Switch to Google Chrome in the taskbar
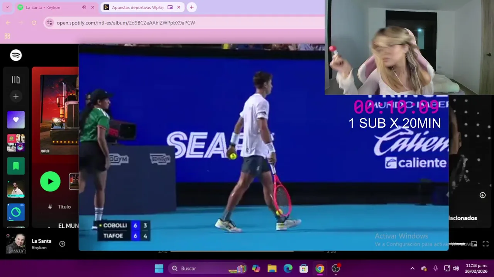 point(320,269)
